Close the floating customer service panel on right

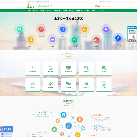136,27
